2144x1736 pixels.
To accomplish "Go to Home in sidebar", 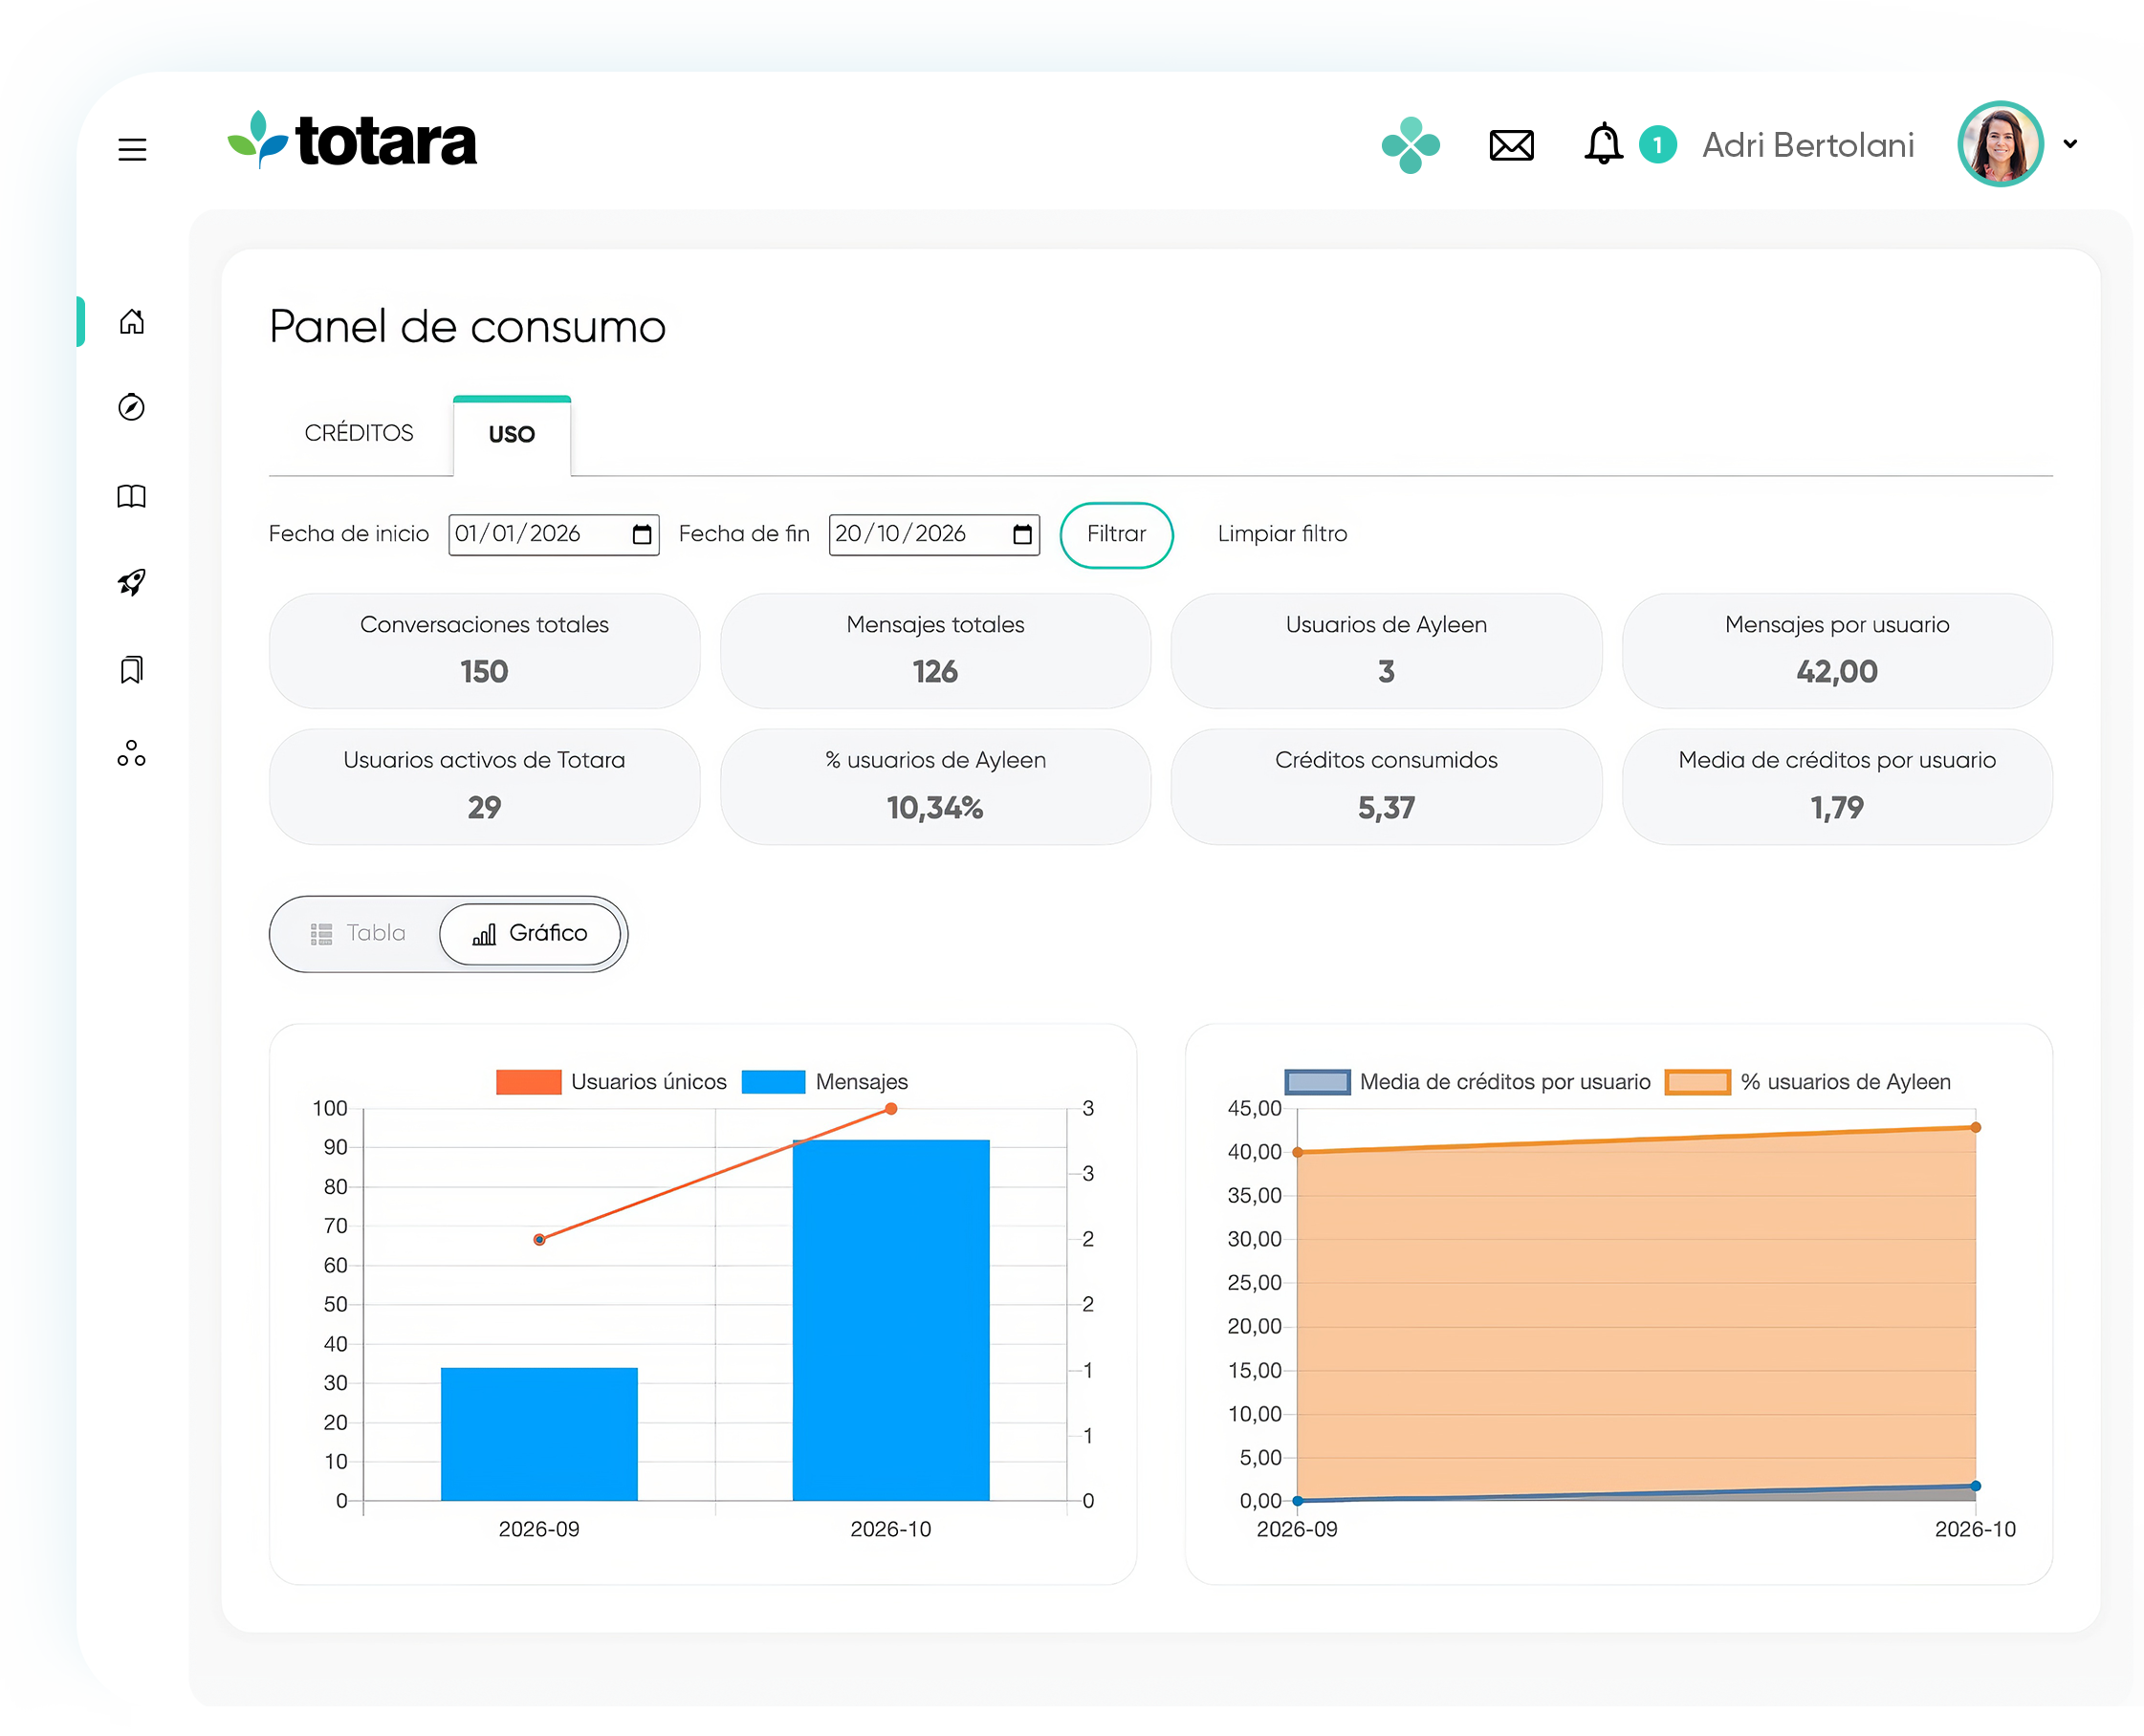I will (131, 322).
